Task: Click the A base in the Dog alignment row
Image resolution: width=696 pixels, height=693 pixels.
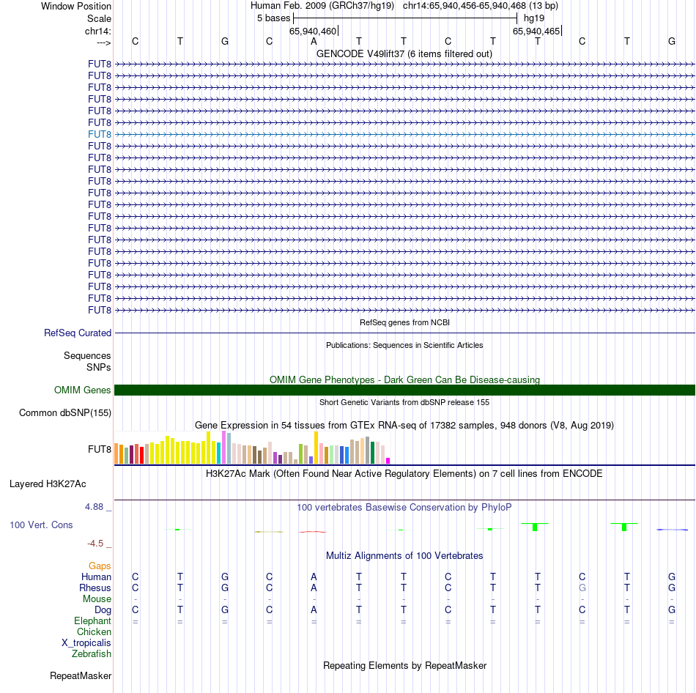Action: 314,610
